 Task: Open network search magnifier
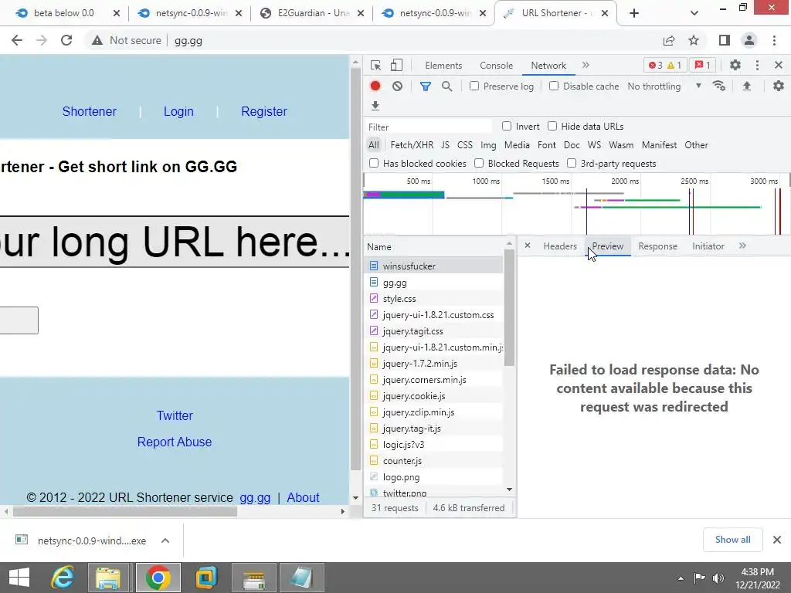pyautogui.click(x=447, y=86)
